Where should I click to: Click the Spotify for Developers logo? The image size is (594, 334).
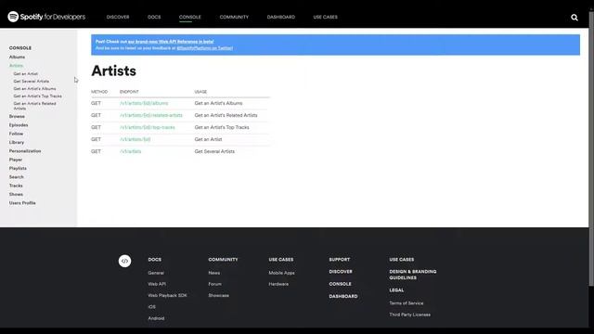46,17
